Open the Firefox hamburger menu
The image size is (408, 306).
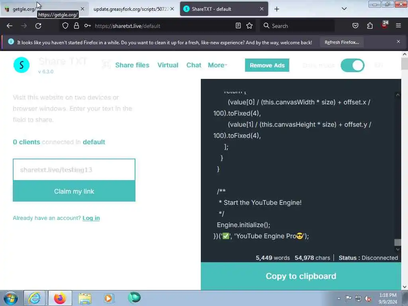(398, 25)
